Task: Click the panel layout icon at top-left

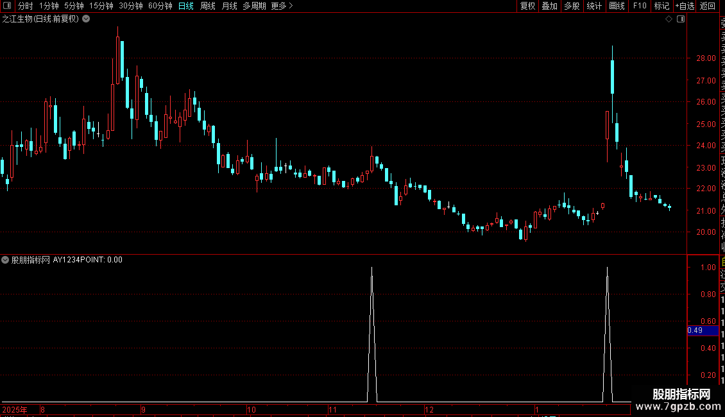Action: (7, 6)
